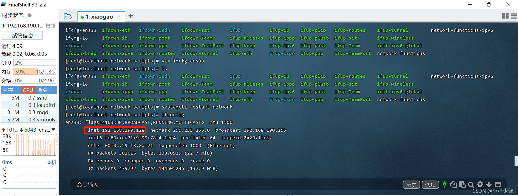Expand the ens network interface dropdown

[53, 130]
